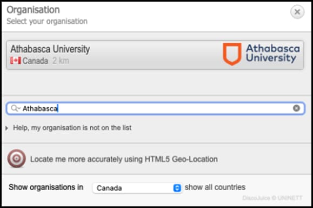Close the Organisation selection dialog

coord(297,12)
